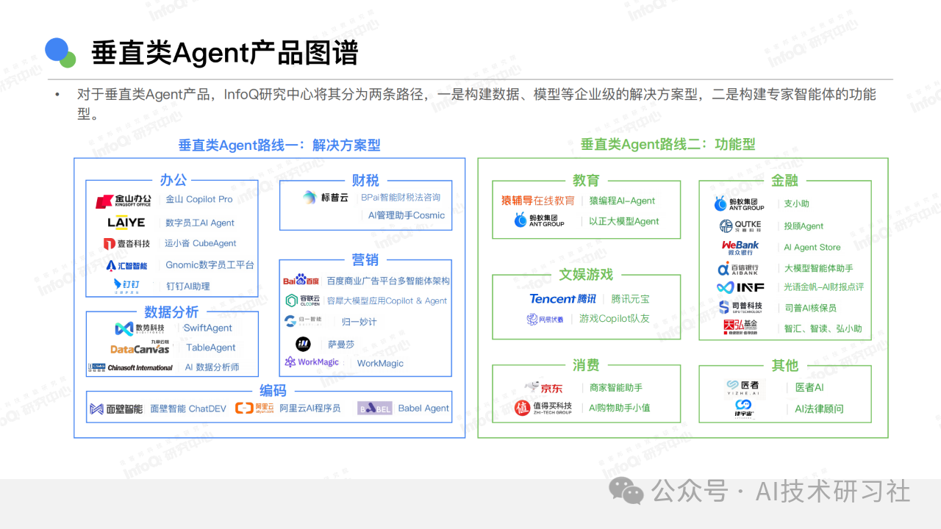The height and width of the screenshot is (529, 941).
Task: Select the DataCanvas logo
Action: [x=140, y=348]
